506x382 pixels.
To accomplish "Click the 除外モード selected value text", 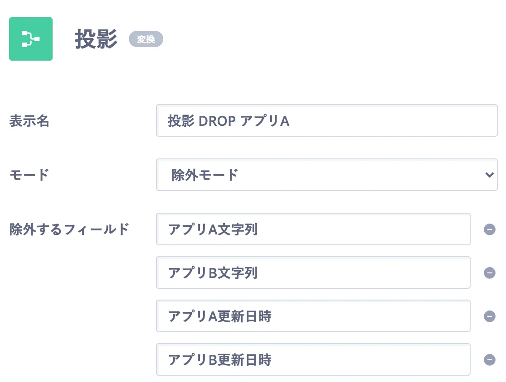I will 204,175.
